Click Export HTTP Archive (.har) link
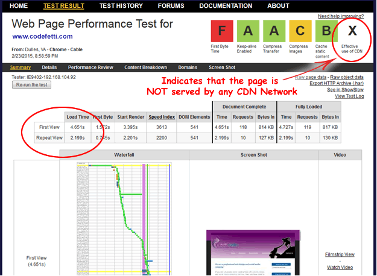Image resolution: width=377 pixels, height=276 pixels. coord(337,83)
